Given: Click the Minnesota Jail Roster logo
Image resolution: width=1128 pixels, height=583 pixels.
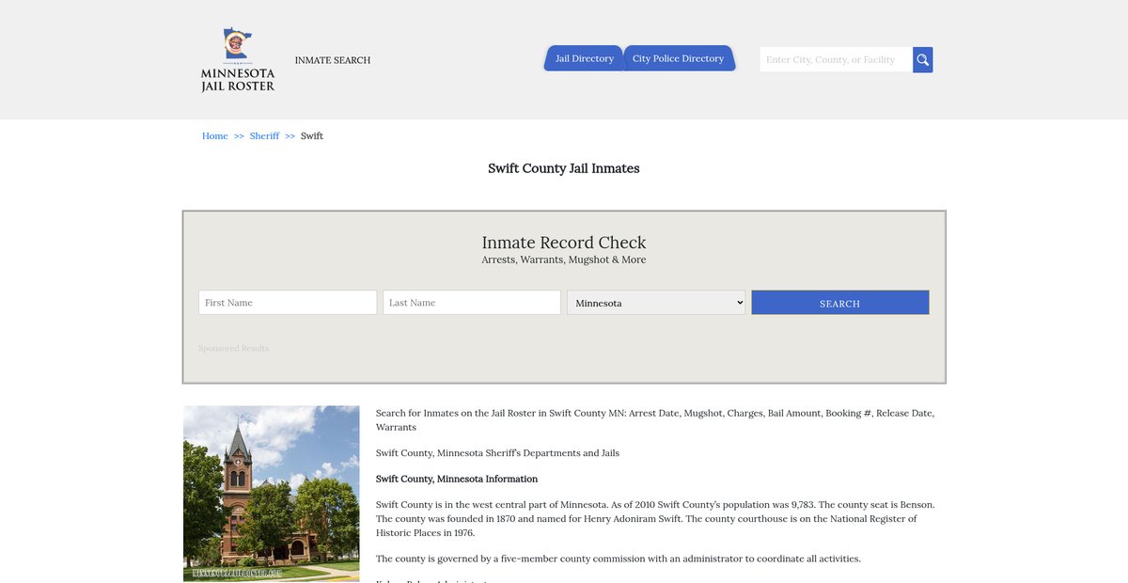Looking at the screenshot, I should pos(238,59).
